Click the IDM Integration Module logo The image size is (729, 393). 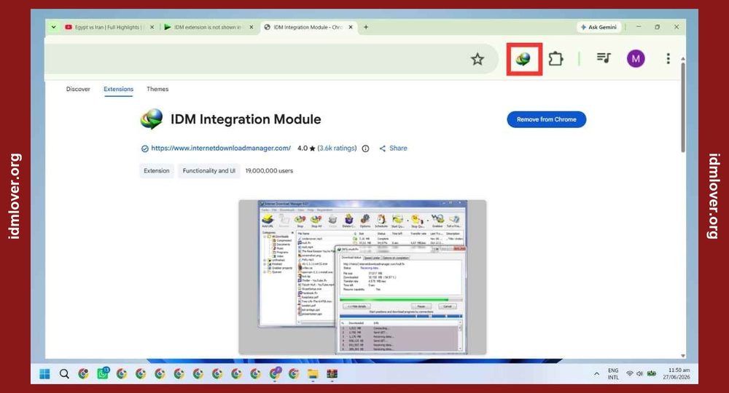(152, 119)
